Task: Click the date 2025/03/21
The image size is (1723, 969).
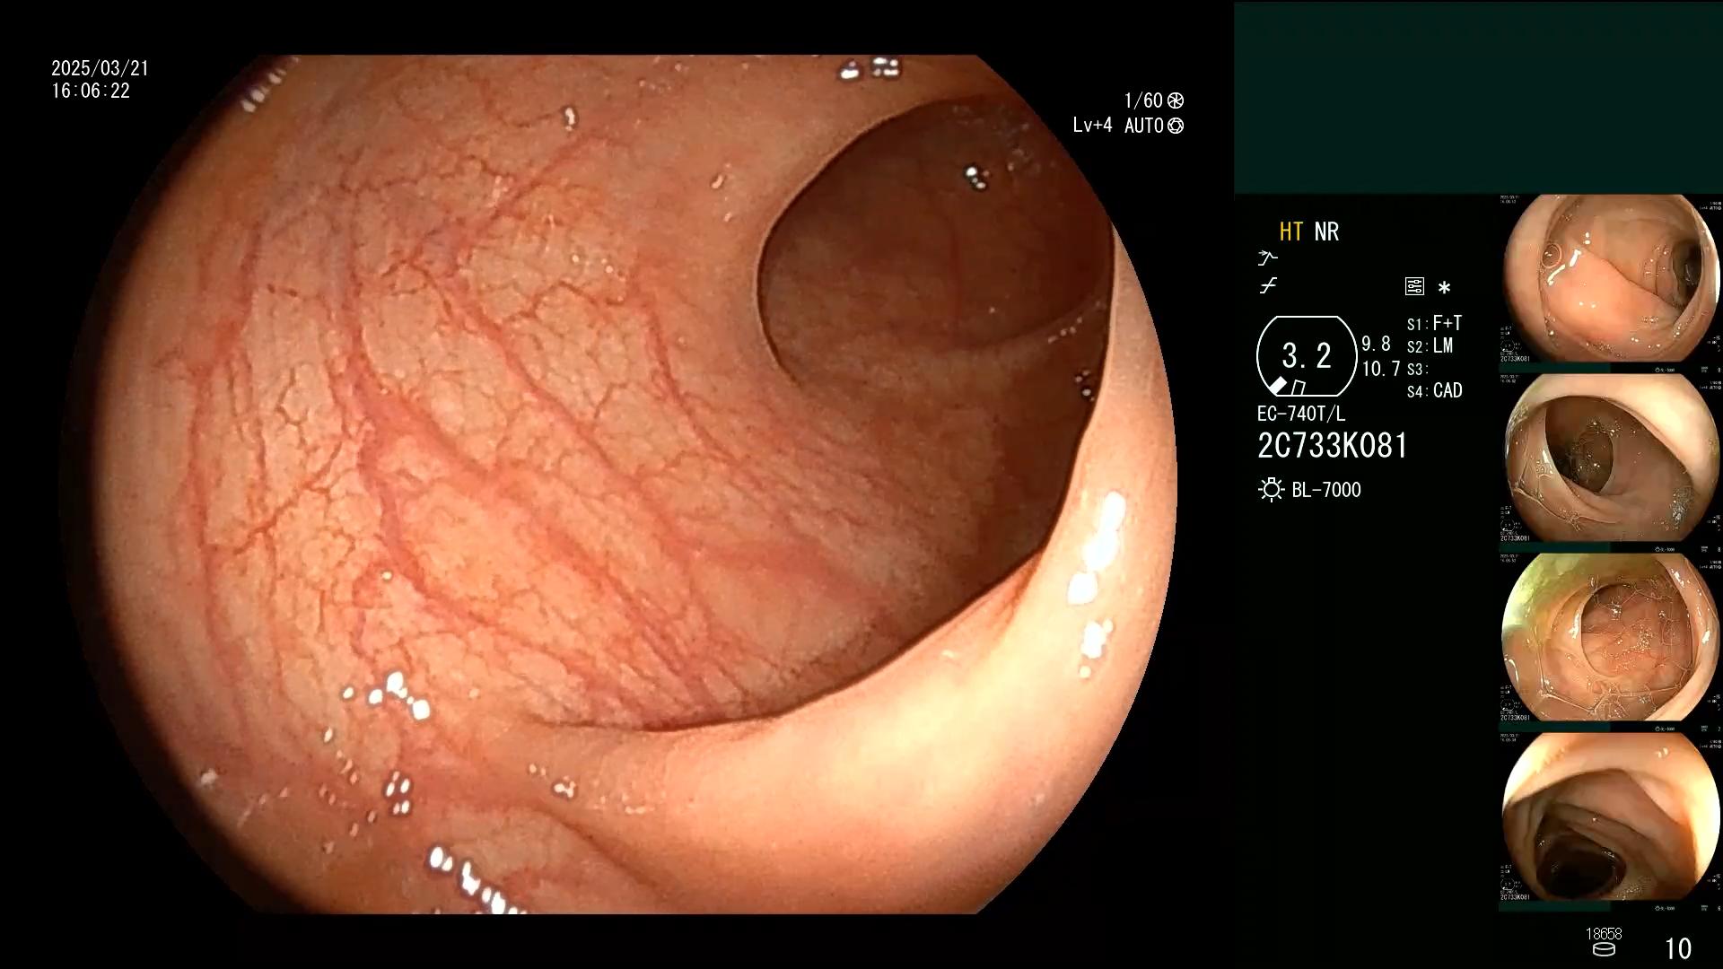Action: 100,68
